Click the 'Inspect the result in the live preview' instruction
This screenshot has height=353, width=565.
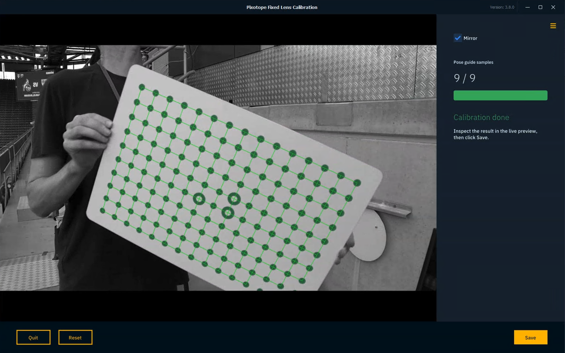495,134
